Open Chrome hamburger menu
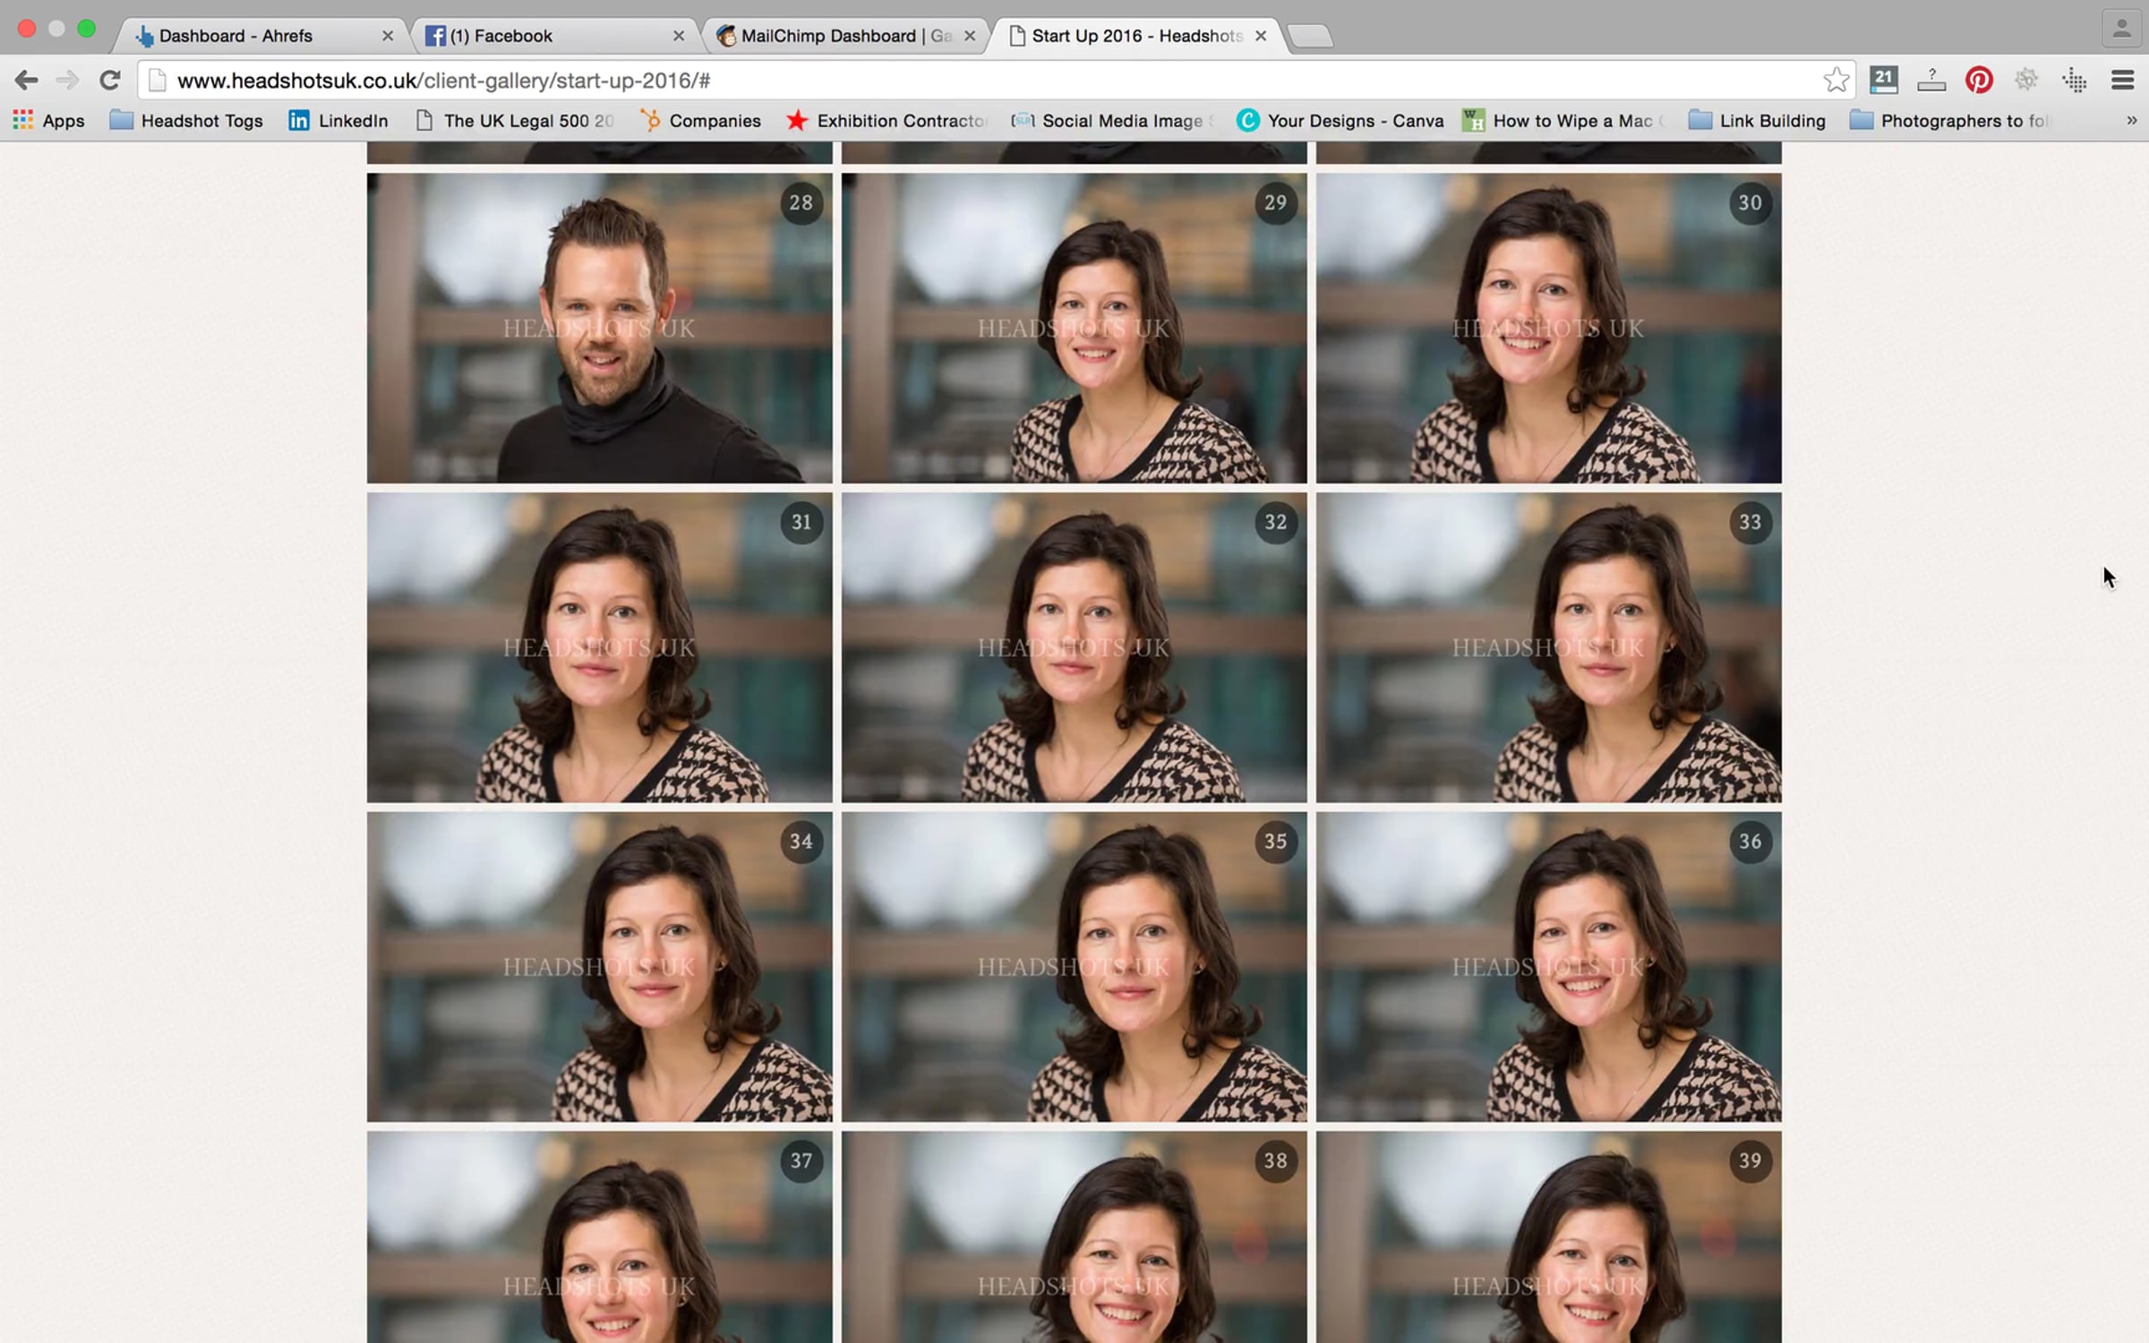2149x1343 pixels. (2122, 81)
